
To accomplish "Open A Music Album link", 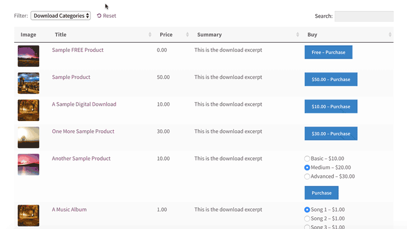I will click(x=69, y=210).
